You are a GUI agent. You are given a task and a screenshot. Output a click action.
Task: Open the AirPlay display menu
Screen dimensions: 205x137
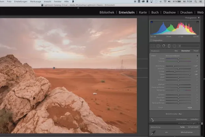click(x=151, y=2)
